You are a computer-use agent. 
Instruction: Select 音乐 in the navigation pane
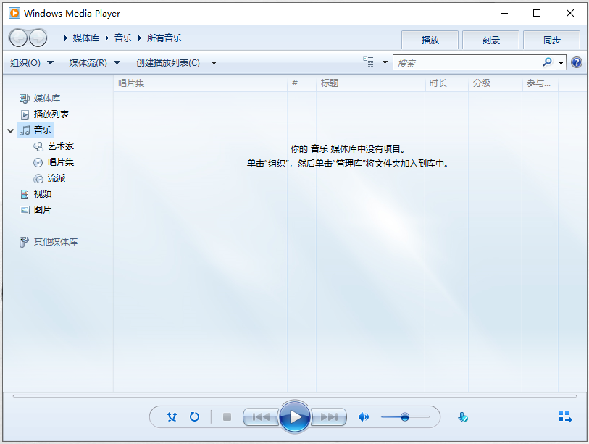43,130
